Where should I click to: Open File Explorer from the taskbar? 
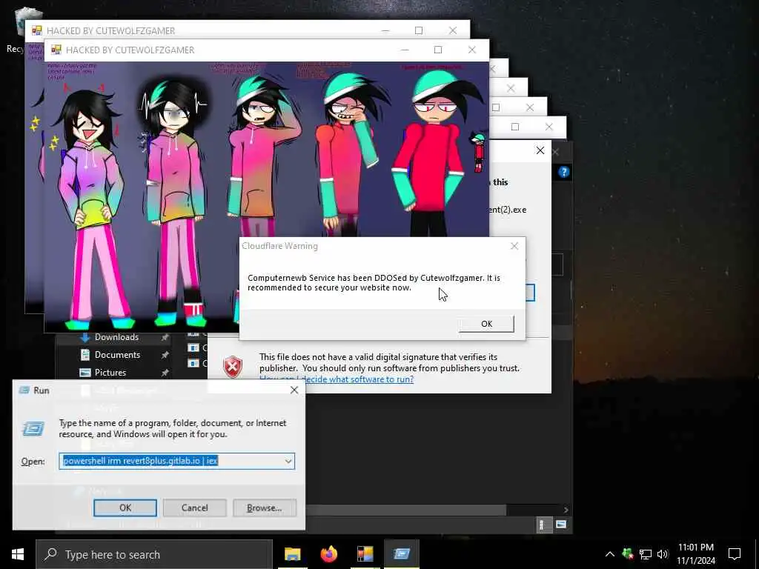292,554
